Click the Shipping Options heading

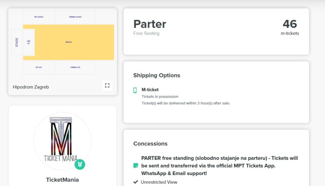(x=156, y=75)
